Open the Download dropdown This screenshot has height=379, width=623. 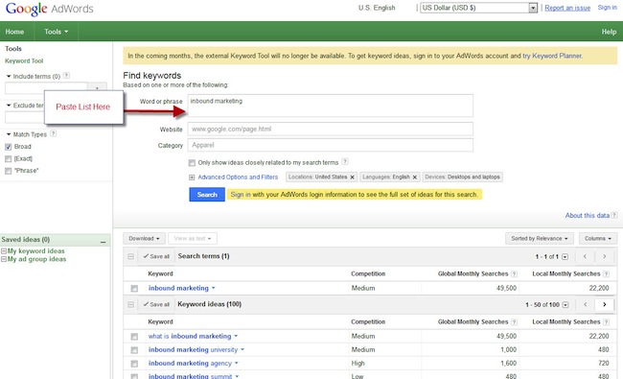pyautogui.click(x=144, y=238)
